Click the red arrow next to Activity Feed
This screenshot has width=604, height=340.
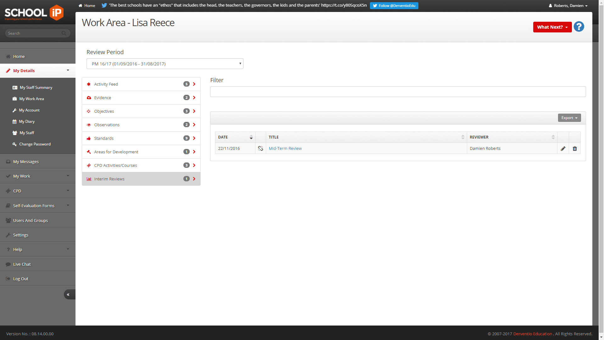(194, 84)
